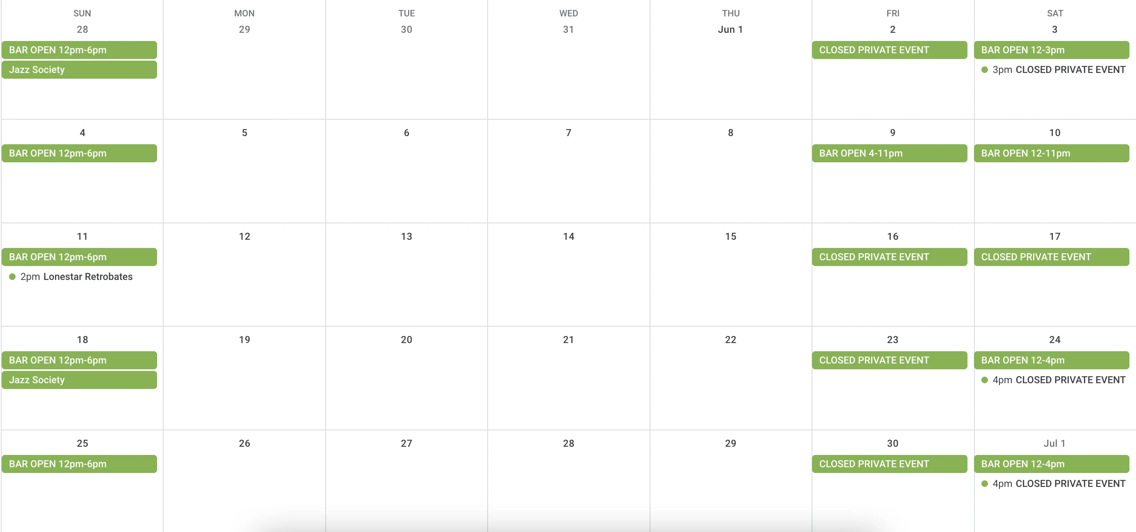The height and width of the screenshot is (532, 1136).
Task: Open BAR OPEN 12-11pm on Saturday 10
Action: pyautogui.click(x=1052, y=153)
